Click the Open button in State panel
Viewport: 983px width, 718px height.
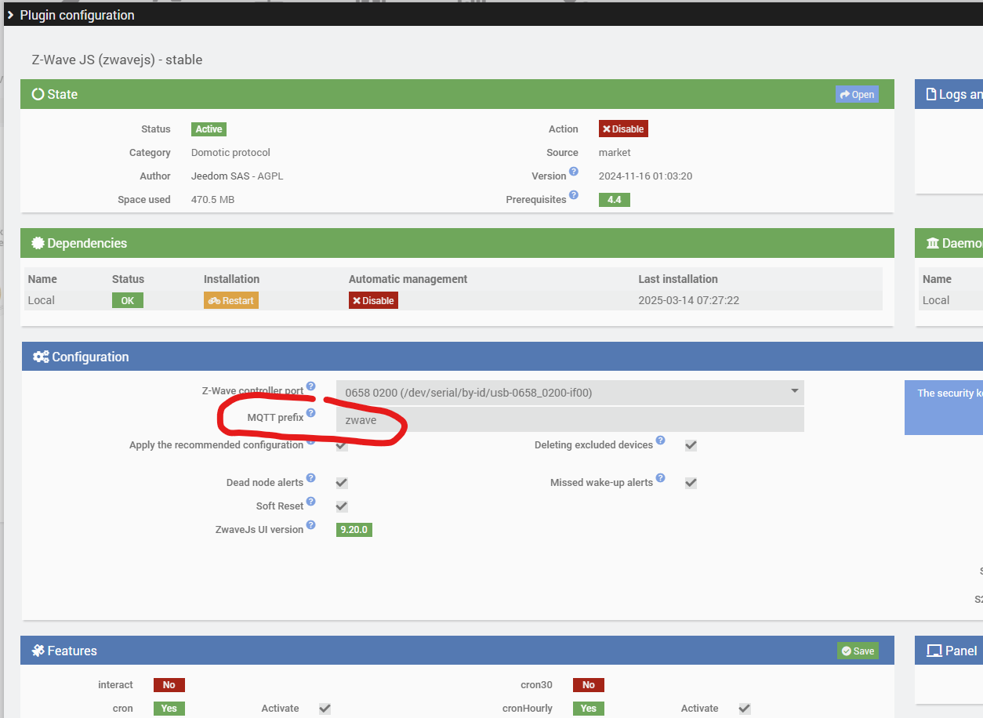click(857, 95)
